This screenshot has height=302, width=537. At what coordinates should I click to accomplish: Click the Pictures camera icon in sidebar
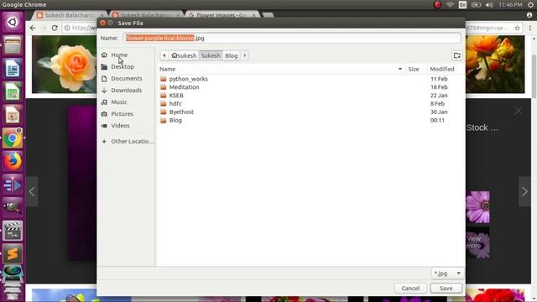pyautogui.click(x=104, y=114)
